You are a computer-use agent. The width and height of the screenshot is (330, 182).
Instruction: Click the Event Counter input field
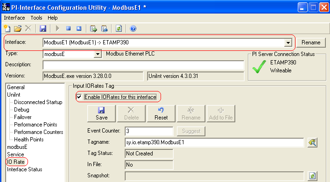[x=149, y=131]
